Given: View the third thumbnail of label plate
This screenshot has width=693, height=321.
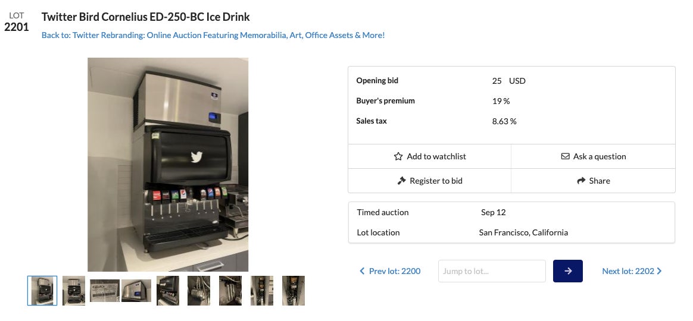Looking at the screenshot, I should (105, 291).
